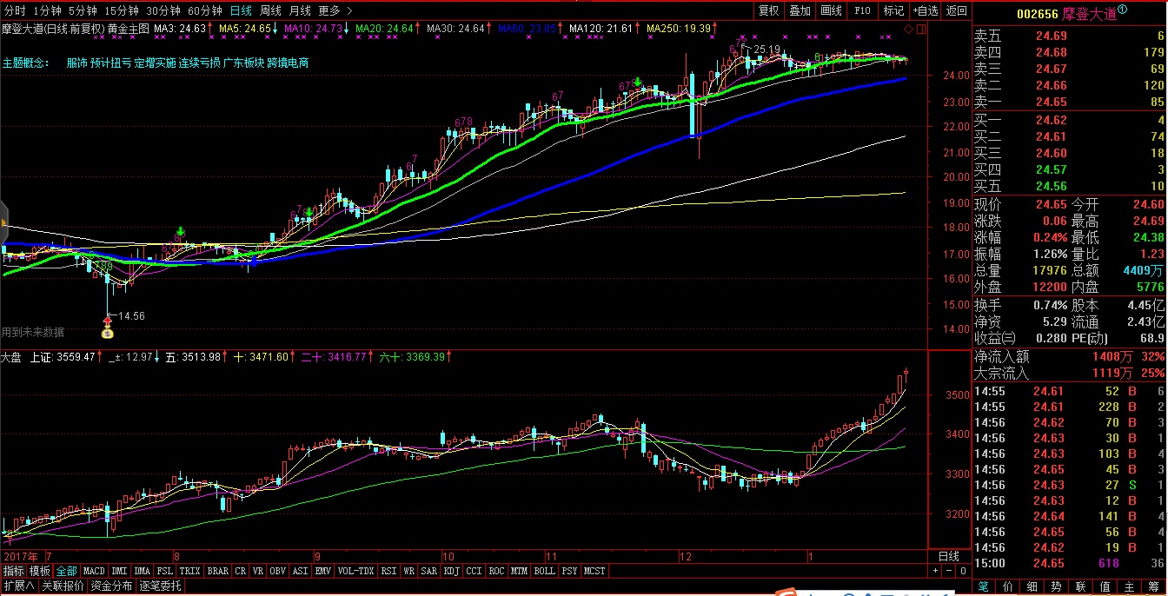Select the 全部 indicator category

66,571
